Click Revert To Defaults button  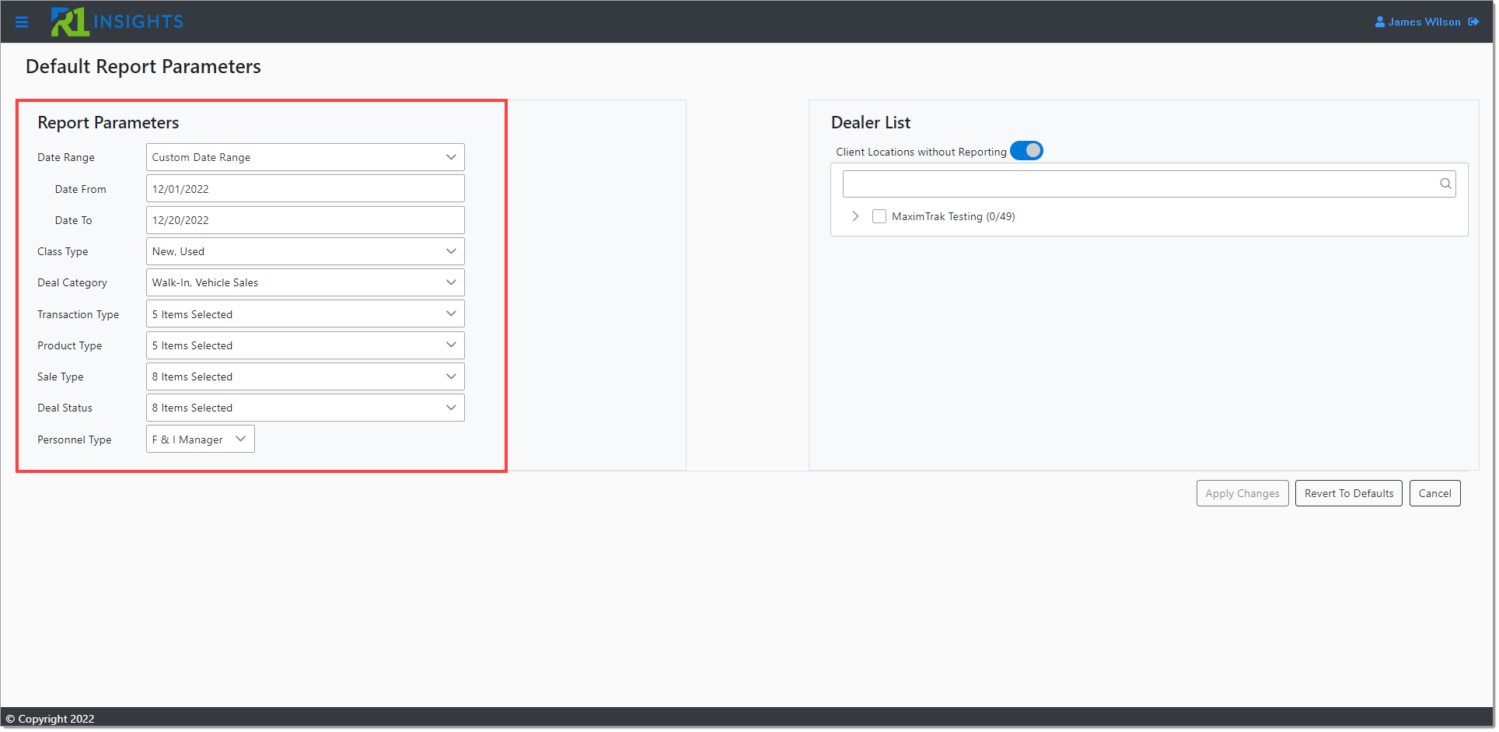point(1349,493)
